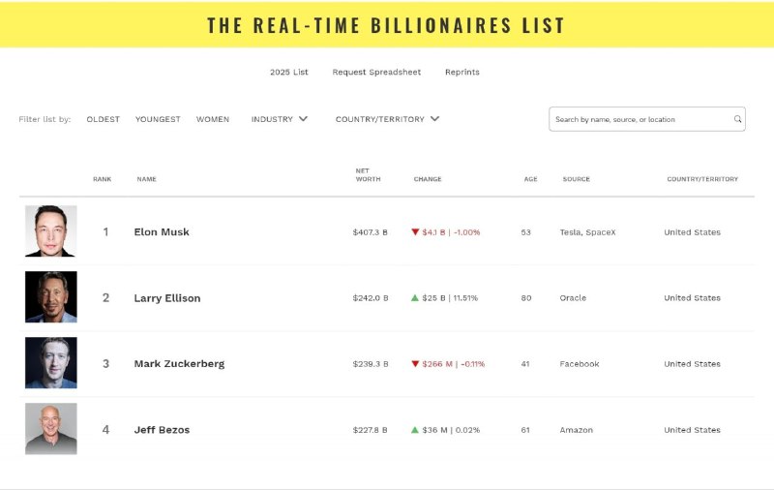This screenshot has height=490, width=774.
Task: Click the search magnifier icon
Action: click(737, 119)
